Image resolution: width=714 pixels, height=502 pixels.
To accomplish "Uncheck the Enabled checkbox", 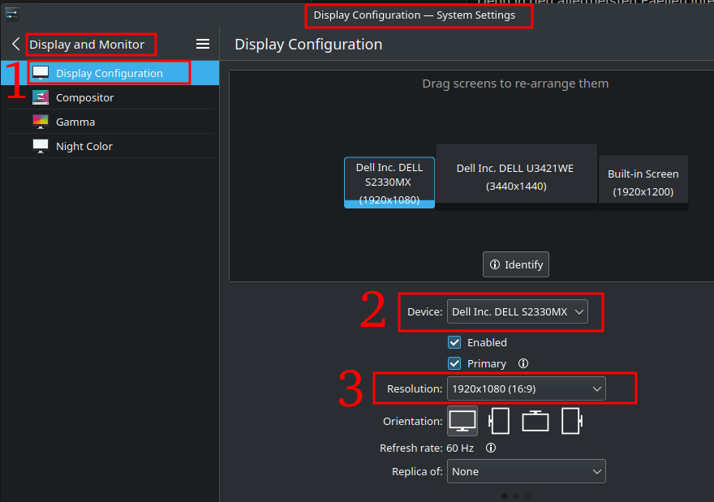I will click(x=454, y=342).
